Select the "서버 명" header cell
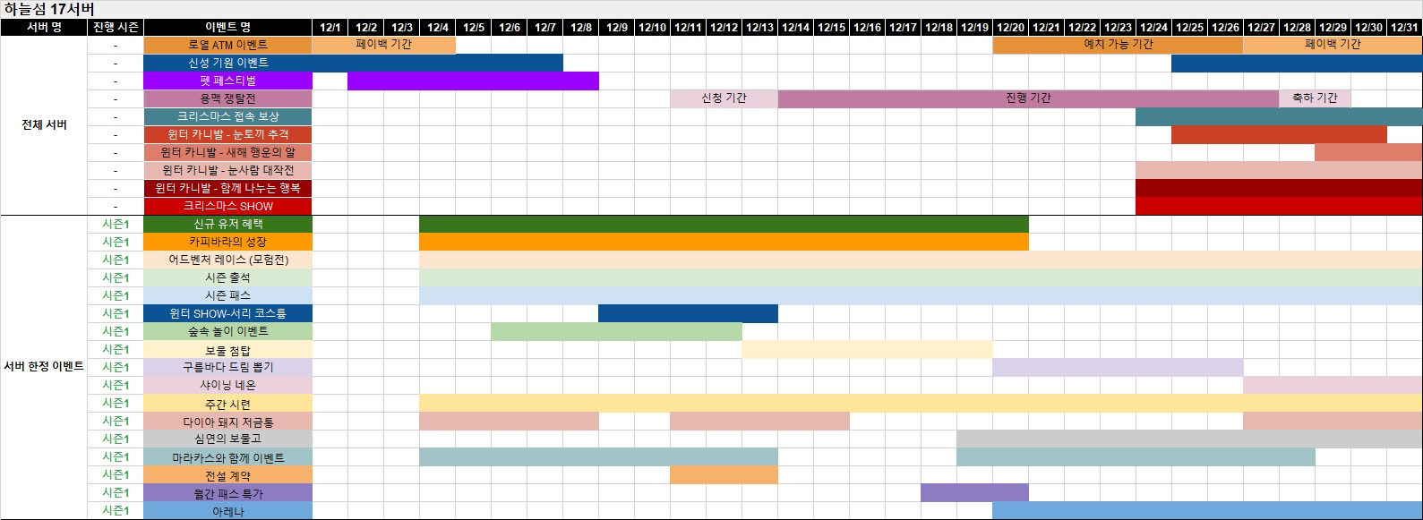1423x520 pixels. [x=44, y=27]
